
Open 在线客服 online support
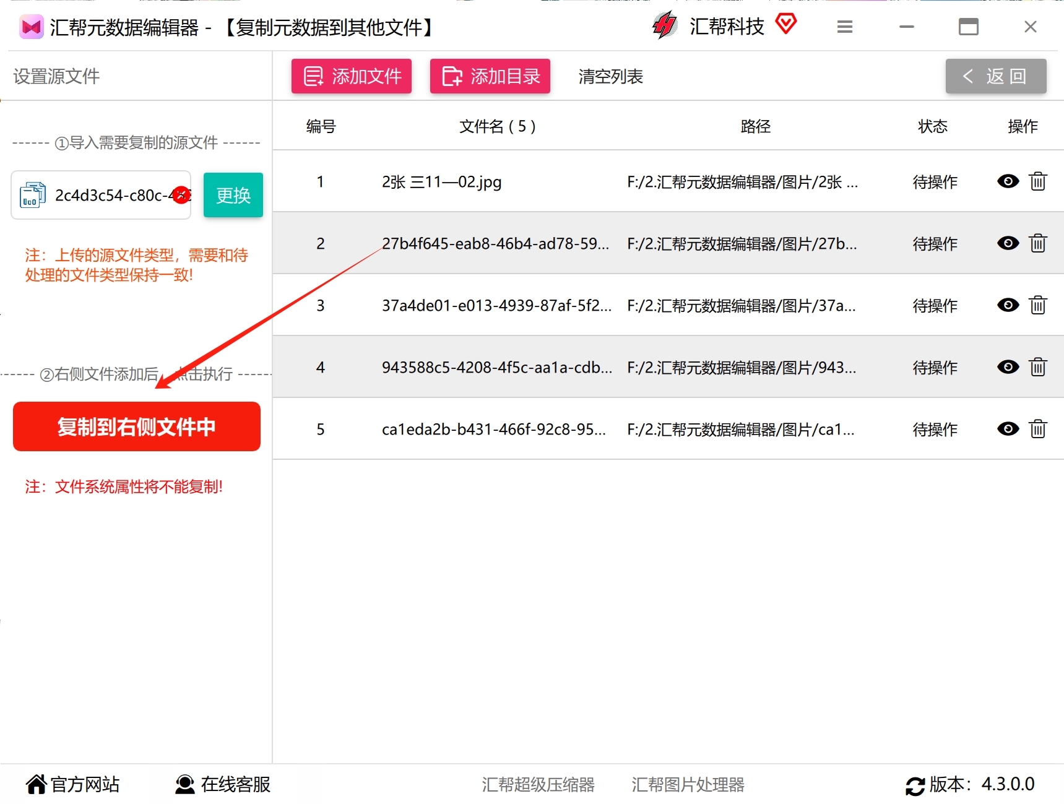223,784
